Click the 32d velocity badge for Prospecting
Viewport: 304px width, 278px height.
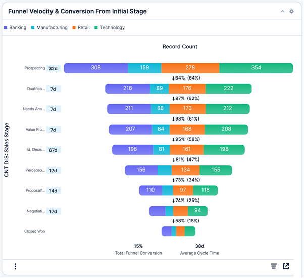[x=53, y=68]
